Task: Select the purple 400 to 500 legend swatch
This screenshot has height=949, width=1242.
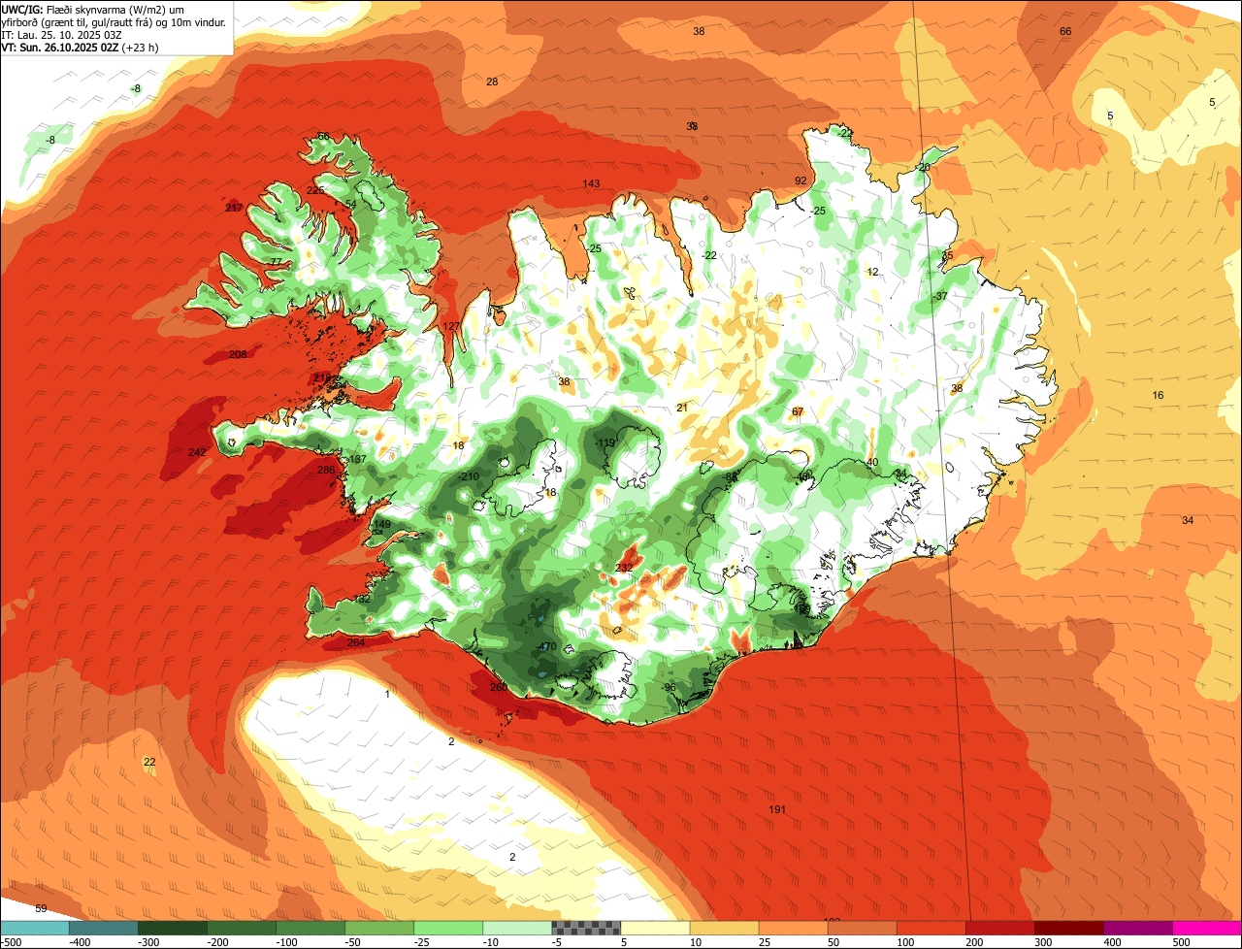Action: [1137, 928]
